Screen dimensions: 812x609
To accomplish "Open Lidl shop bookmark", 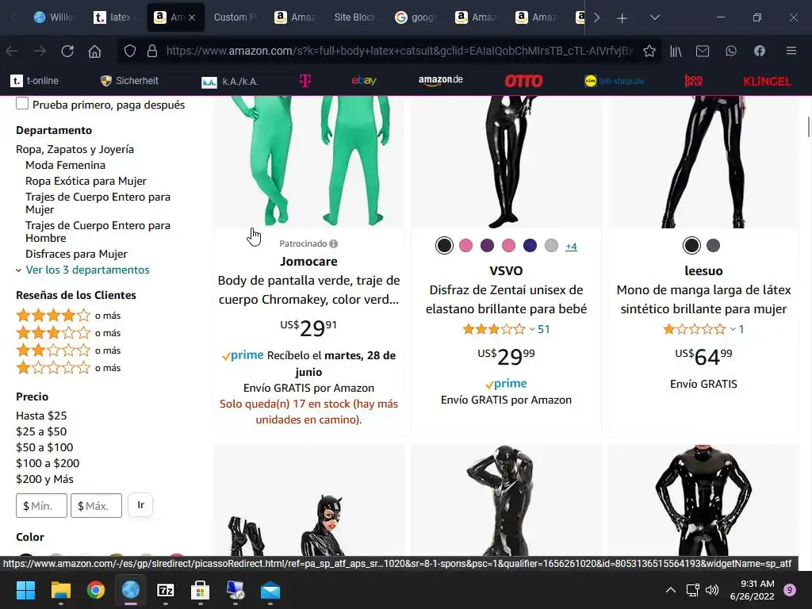I will [615, 81].
